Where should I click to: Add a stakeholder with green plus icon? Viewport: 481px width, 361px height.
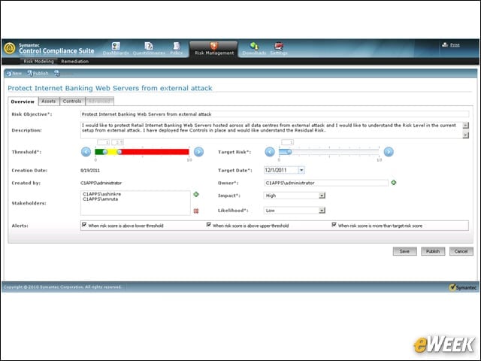pyautogui.click(x=196, y=194)
